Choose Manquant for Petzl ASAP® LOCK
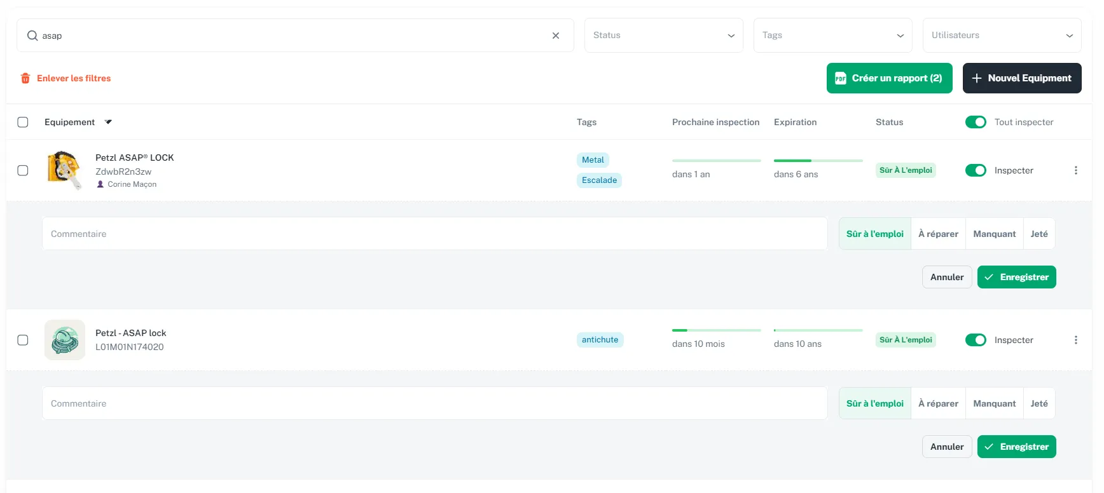Screen dimensions: 1104x493 click(994, 234)
